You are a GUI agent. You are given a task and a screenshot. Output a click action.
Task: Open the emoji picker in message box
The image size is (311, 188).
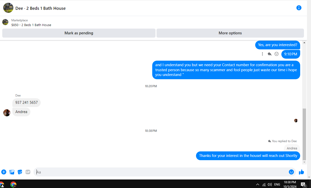[x=291, y=172]
